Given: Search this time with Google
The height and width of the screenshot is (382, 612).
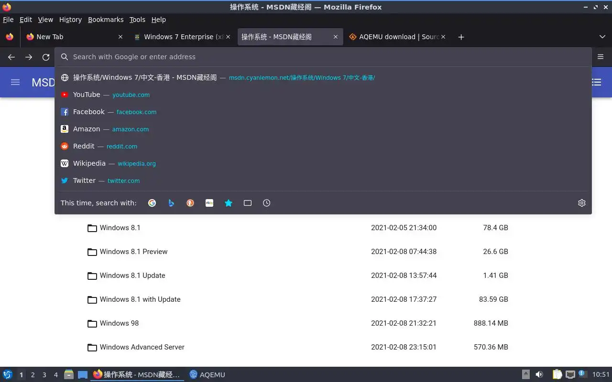Looking at the screenshot, I should pos(152,203).
